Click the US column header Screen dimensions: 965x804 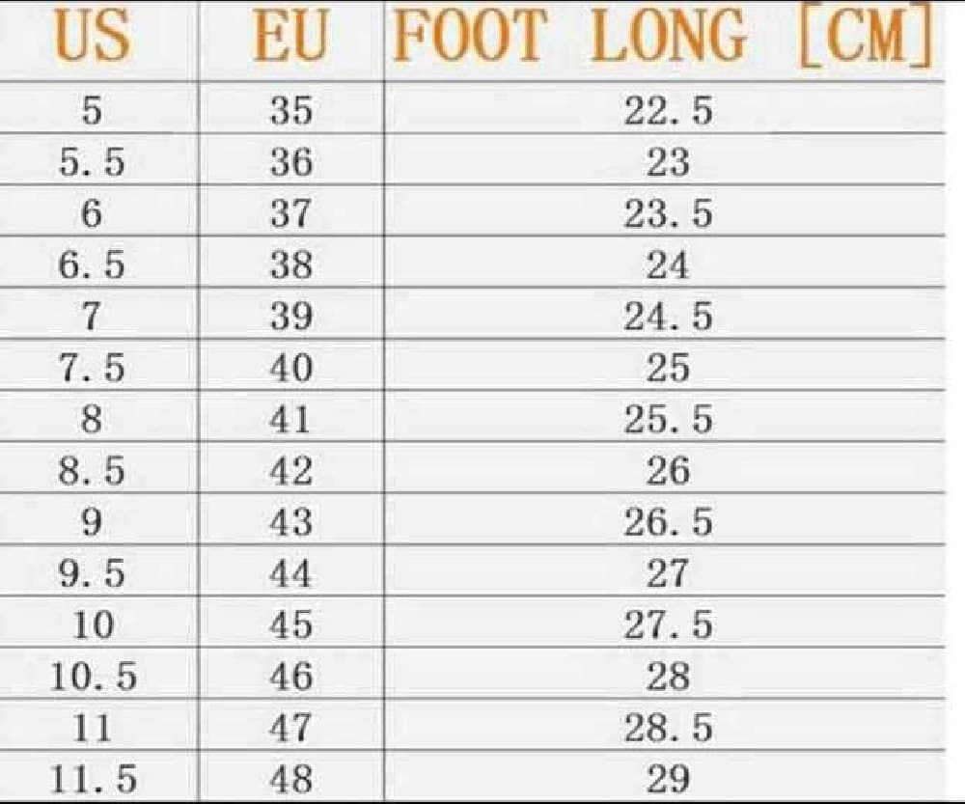coord(93,37)
